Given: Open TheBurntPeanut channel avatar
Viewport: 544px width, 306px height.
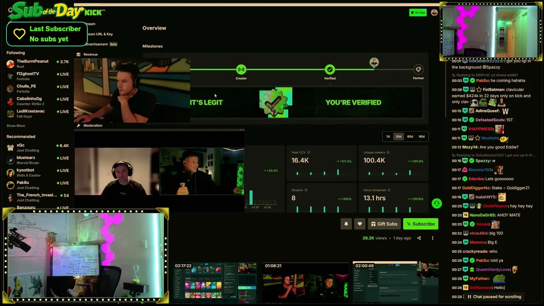Looking at the screenshot, I should click(x=10, y=64).
